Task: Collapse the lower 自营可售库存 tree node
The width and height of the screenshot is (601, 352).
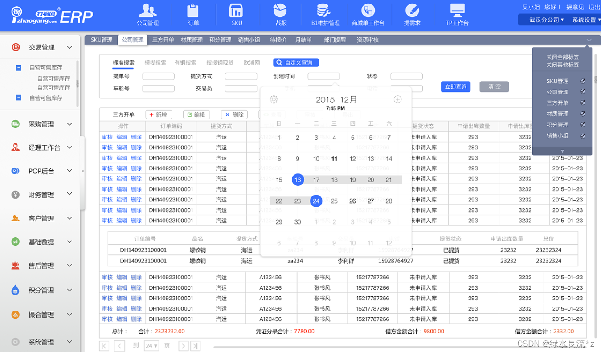Action: (19, 98)
